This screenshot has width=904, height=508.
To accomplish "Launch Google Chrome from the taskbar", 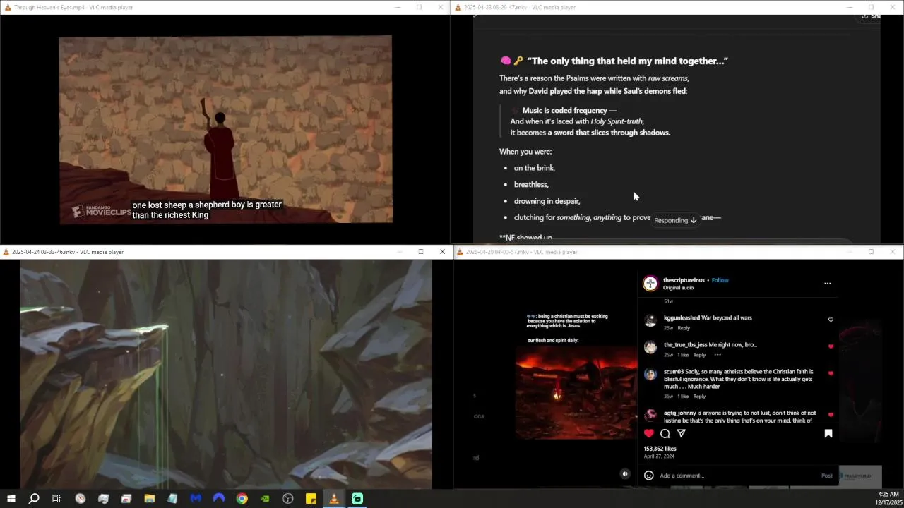I will click(x=242, y=499).
